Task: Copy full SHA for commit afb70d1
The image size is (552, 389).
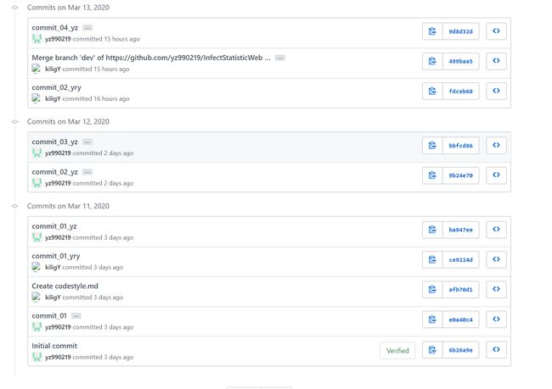Action: (432, 290)
